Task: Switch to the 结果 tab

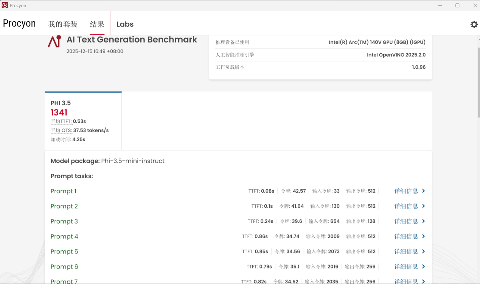Action: 97,24
